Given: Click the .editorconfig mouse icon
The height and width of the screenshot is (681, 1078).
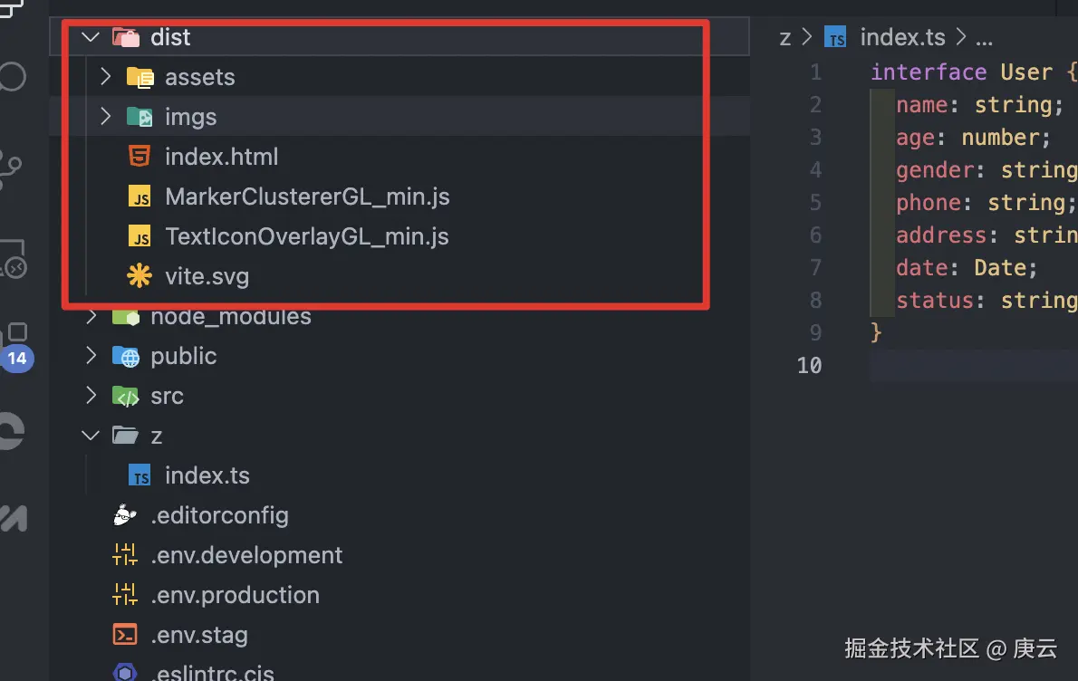Looking at the screenshot, I should point(124,514).
